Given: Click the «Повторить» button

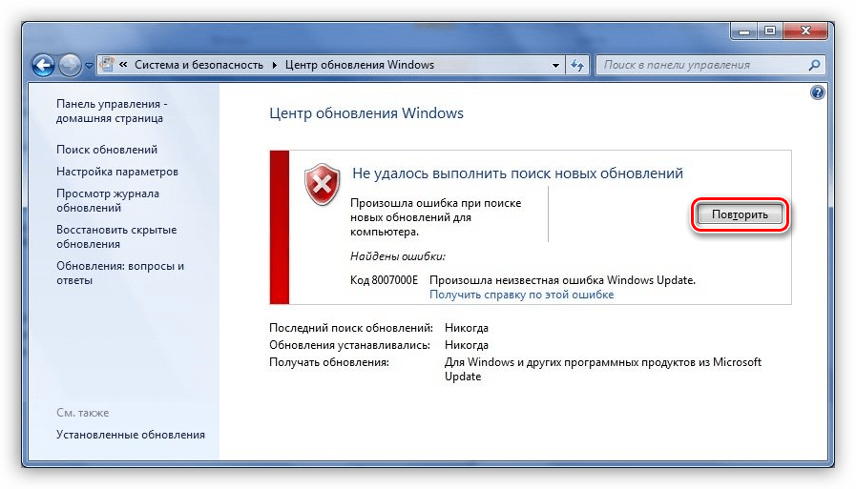Looking at the screenshot, I should click(x=740, y=214).
